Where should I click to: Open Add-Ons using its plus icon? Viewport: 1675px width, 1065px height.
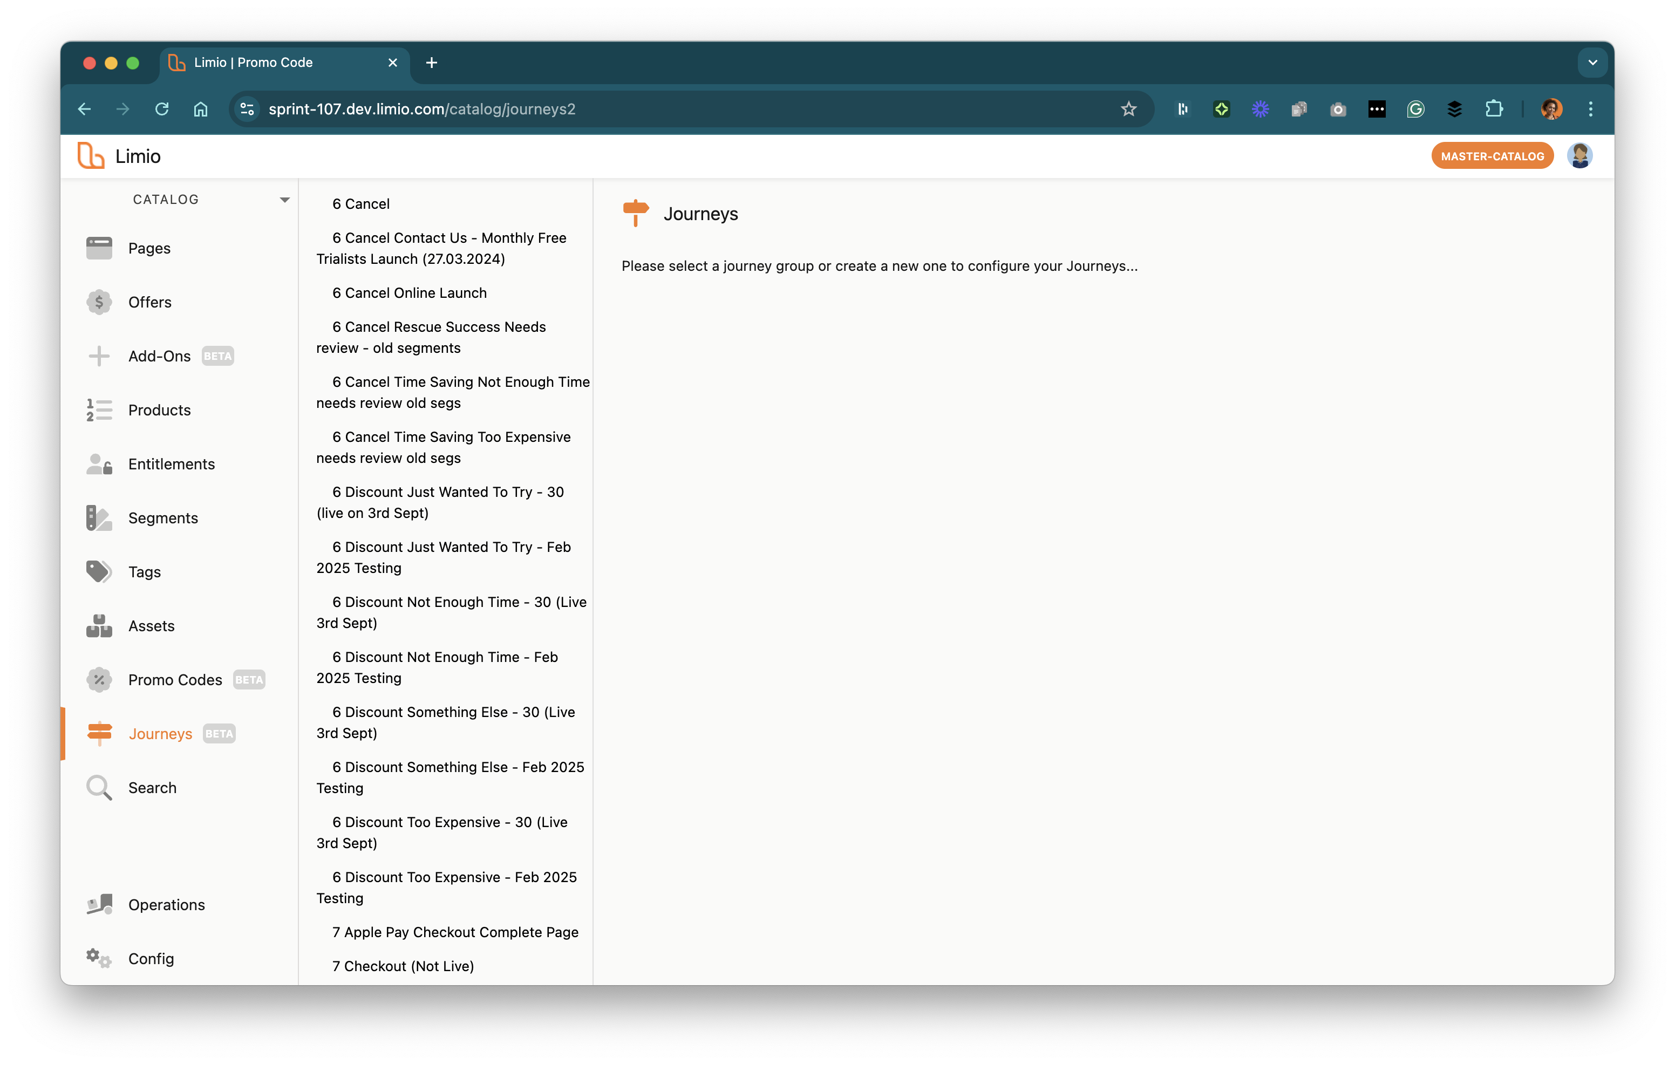pyautogui.click(x=99, y=356)
